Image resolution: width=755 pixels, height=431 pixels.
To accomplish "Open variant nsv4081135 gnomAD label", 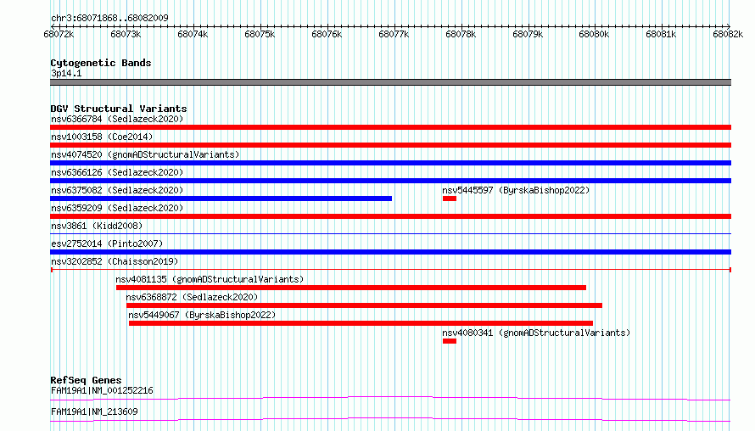I will 210,279.
